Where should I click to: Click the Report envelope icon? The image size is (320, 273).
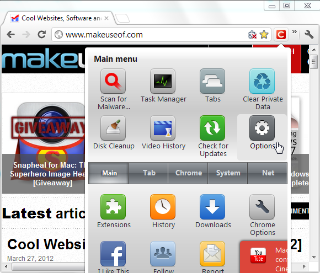pyautogui.click(x=212, y=254)
